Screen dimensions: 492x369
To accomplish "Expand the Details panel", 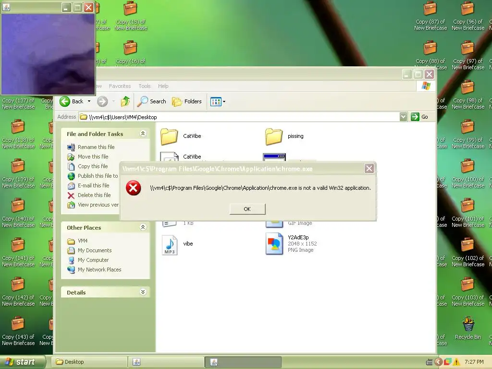I will (143, 292).
